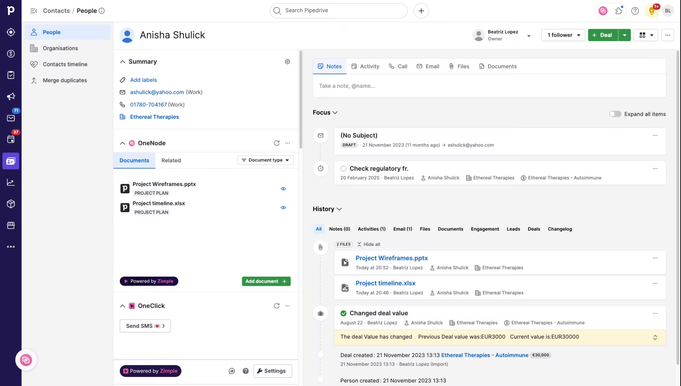Open the layout view switcher dropdown
This screenshot has height=386, width=681.
coord(646,35)
